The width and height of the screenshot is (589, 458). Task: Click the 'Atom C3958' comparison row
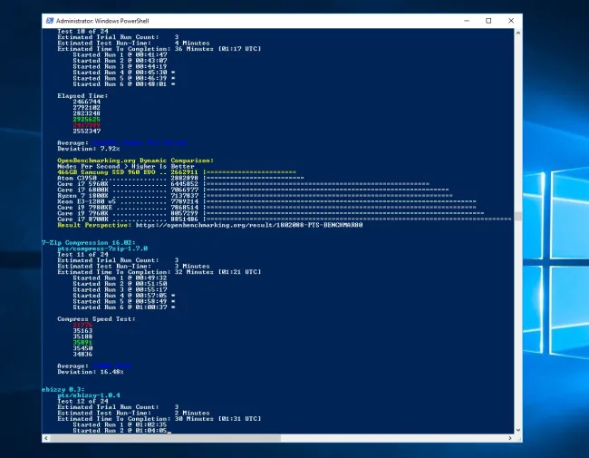click(x=180, y=178)
